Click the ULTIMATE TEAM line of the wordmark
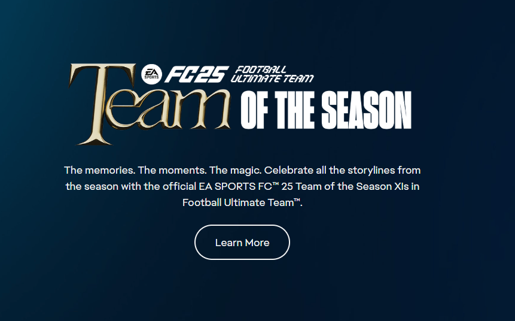This screenshot has width=515, height=321. [272, 78]
